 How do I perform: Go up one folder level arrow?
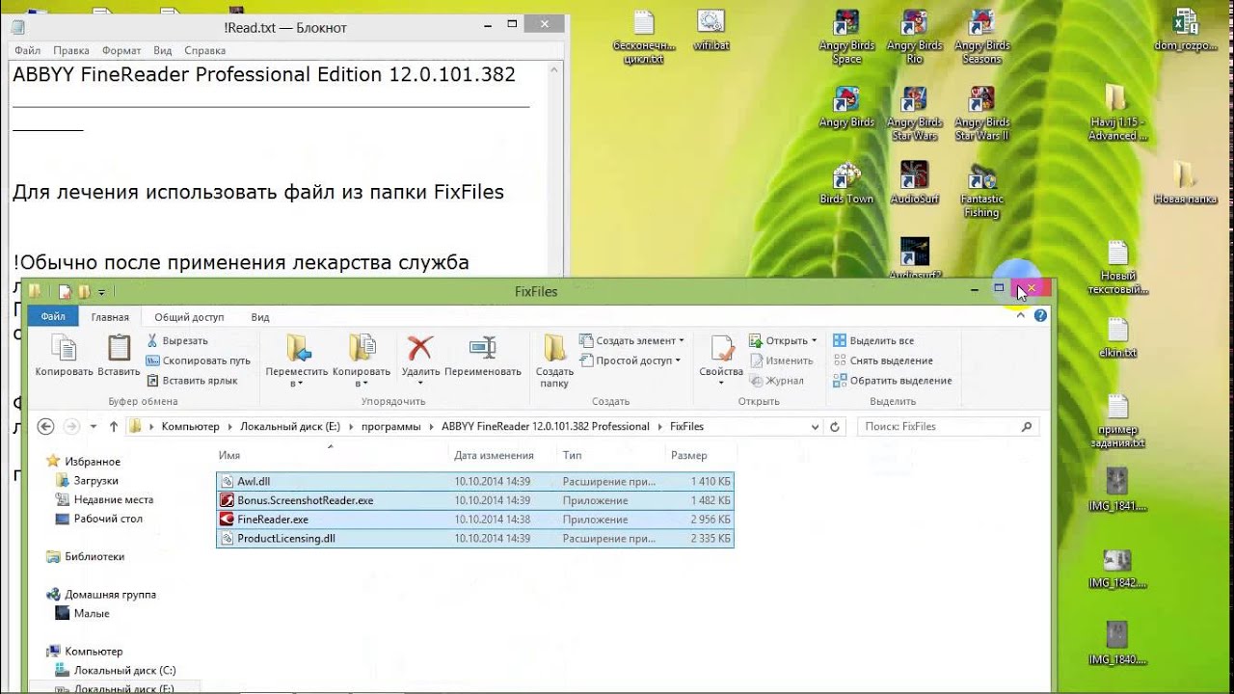[114, 426]
